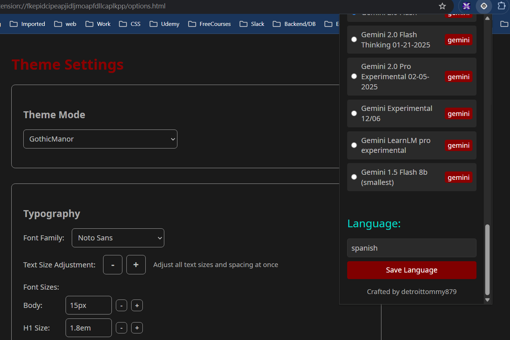Click the gemini tag on Gemini LearnLM pro
510x340 pixels.
[459, 145]
